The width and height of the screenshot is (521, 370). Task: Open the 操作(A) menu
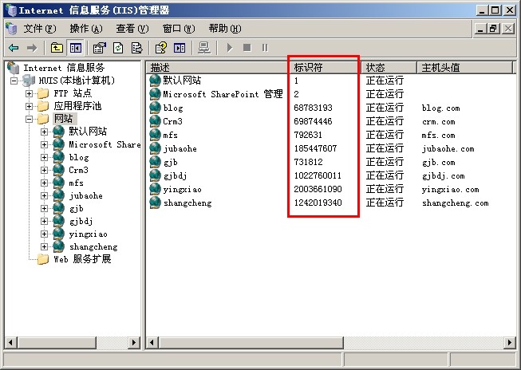click(x=86, y=29)
